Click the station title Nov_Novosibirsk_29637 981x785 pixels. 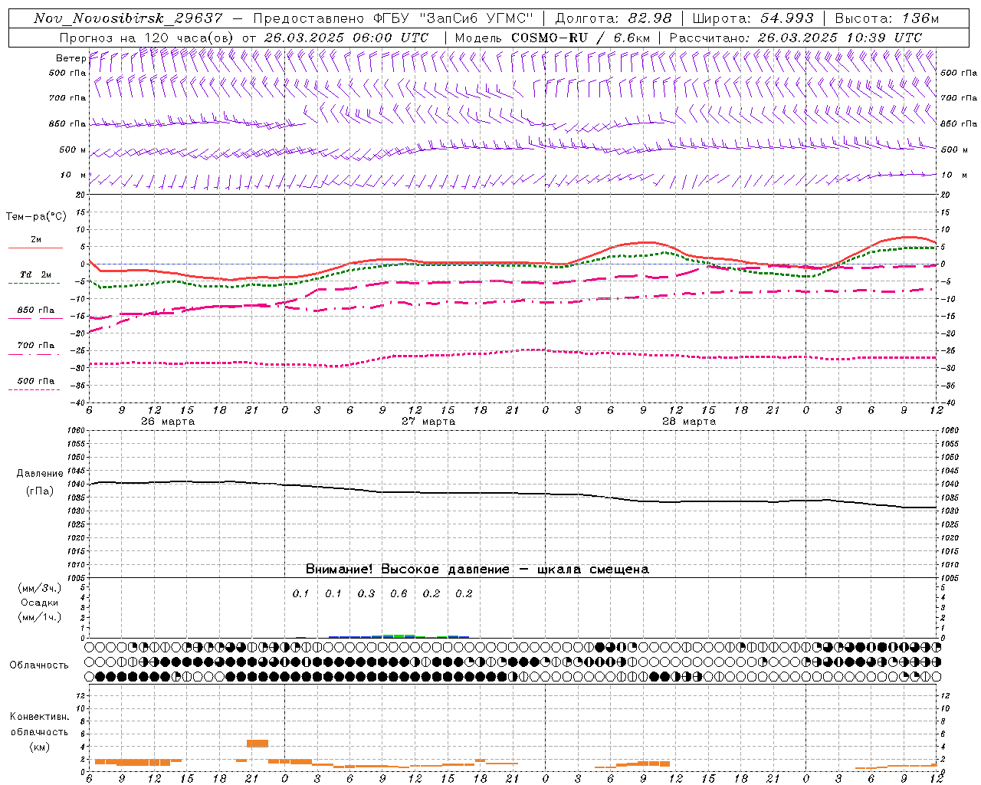pos(128,18)
